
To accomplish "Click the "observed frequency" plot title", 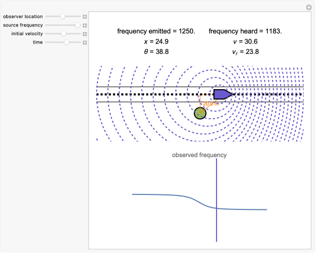I will click(x=199, y=155).
